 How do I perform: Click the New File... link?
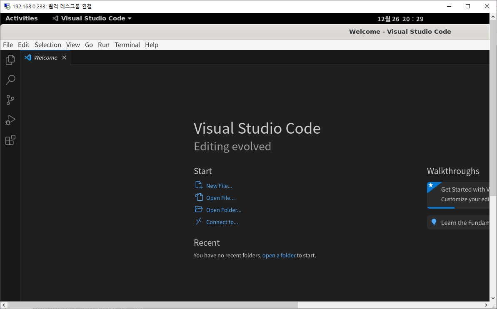coord(219,186)
